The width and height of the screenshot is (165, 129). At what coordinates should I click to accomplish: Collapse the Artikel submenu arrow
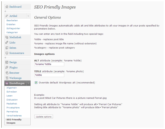pos(28,16)
